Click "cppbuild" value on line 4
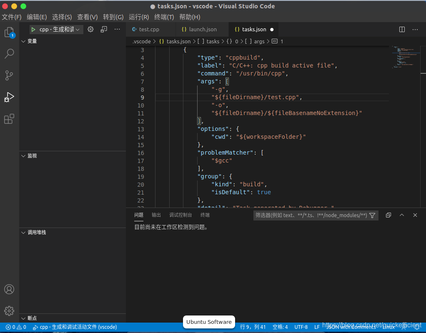Viewport: 426px width, 333px height. (243, 58)
